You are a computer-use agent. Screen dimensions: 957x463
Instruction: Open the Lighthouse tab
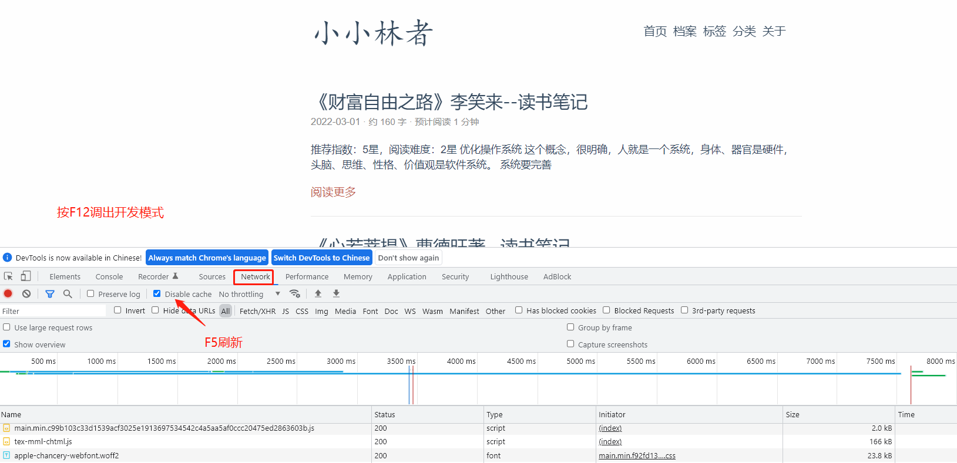point(509,276)
